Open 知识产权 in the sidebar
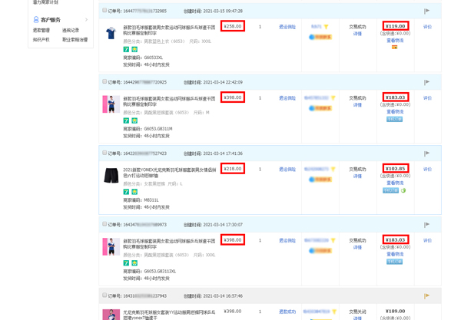Screen dimensions: 461x320 (x=41, y=40)
